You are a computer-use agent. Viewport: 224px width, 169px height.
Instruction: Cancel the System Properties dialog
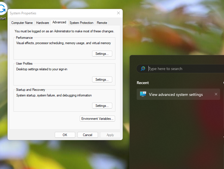click(x=88, y=135)
